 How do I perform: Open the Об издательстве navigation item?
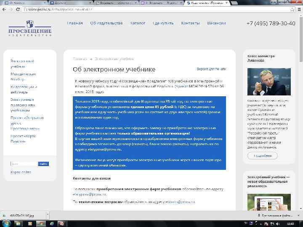coord(106,23)
